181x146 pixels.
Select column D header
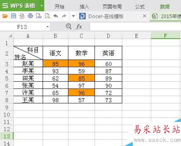[x=108, y=36]
